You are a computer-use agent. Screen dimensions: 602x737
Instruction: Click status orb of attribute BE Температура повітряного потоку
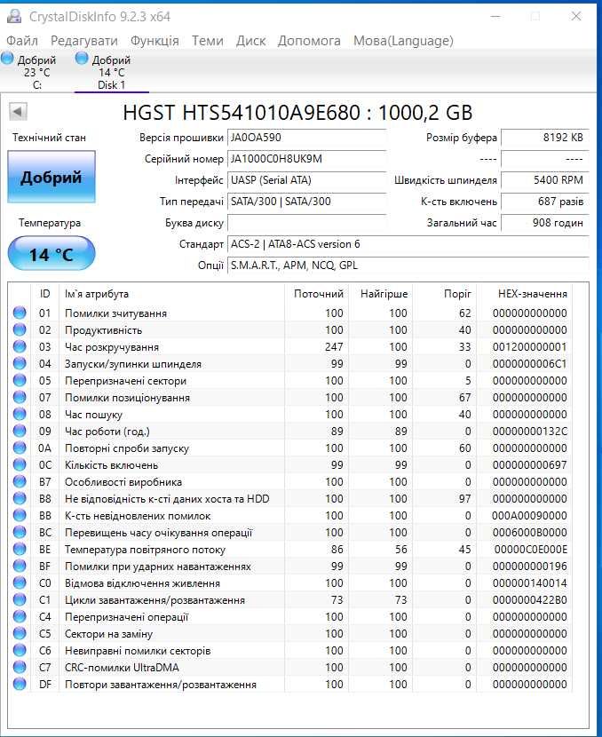pyautogui.click(x=20, y=549)
